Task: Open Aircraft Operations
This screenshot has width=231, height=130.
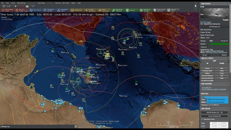Action: pos(90,10)
